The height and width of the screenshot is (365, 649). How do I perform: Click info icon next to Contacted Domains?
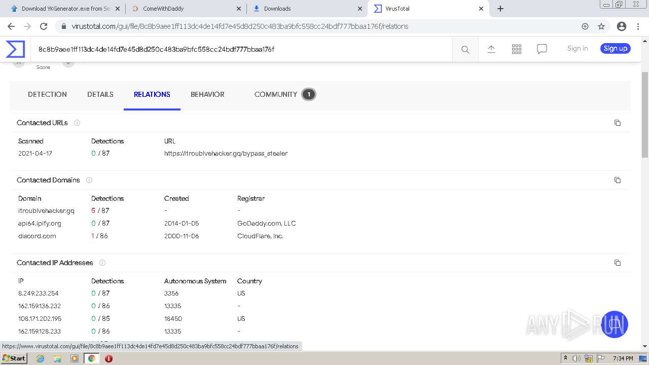pyautogui.click(x=89, y=180)
